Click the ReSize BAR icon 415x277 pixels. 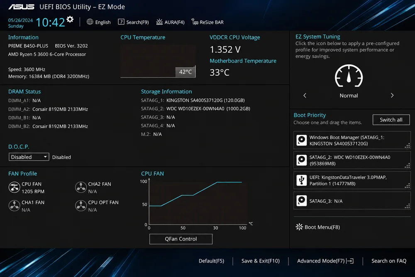(195, 22)
